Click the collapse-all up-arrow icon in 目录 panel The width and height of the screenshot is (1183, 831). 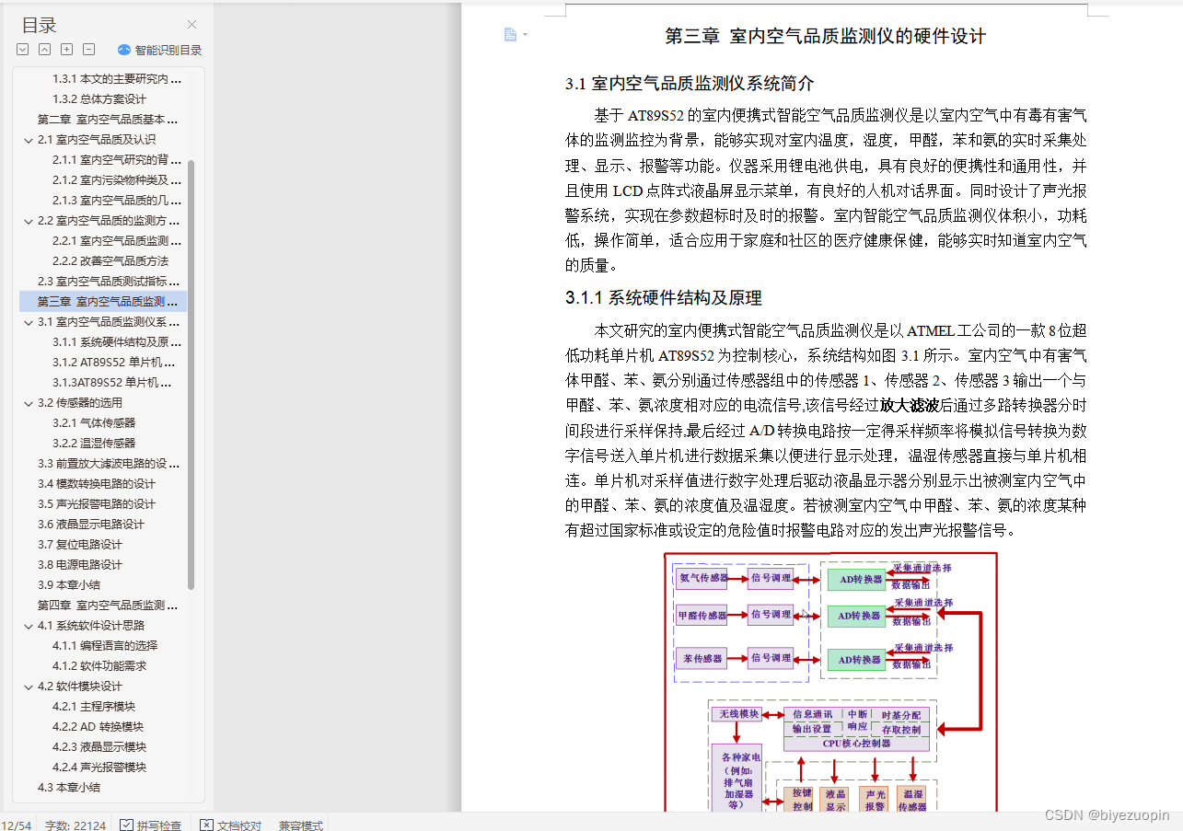pos(45,50)
